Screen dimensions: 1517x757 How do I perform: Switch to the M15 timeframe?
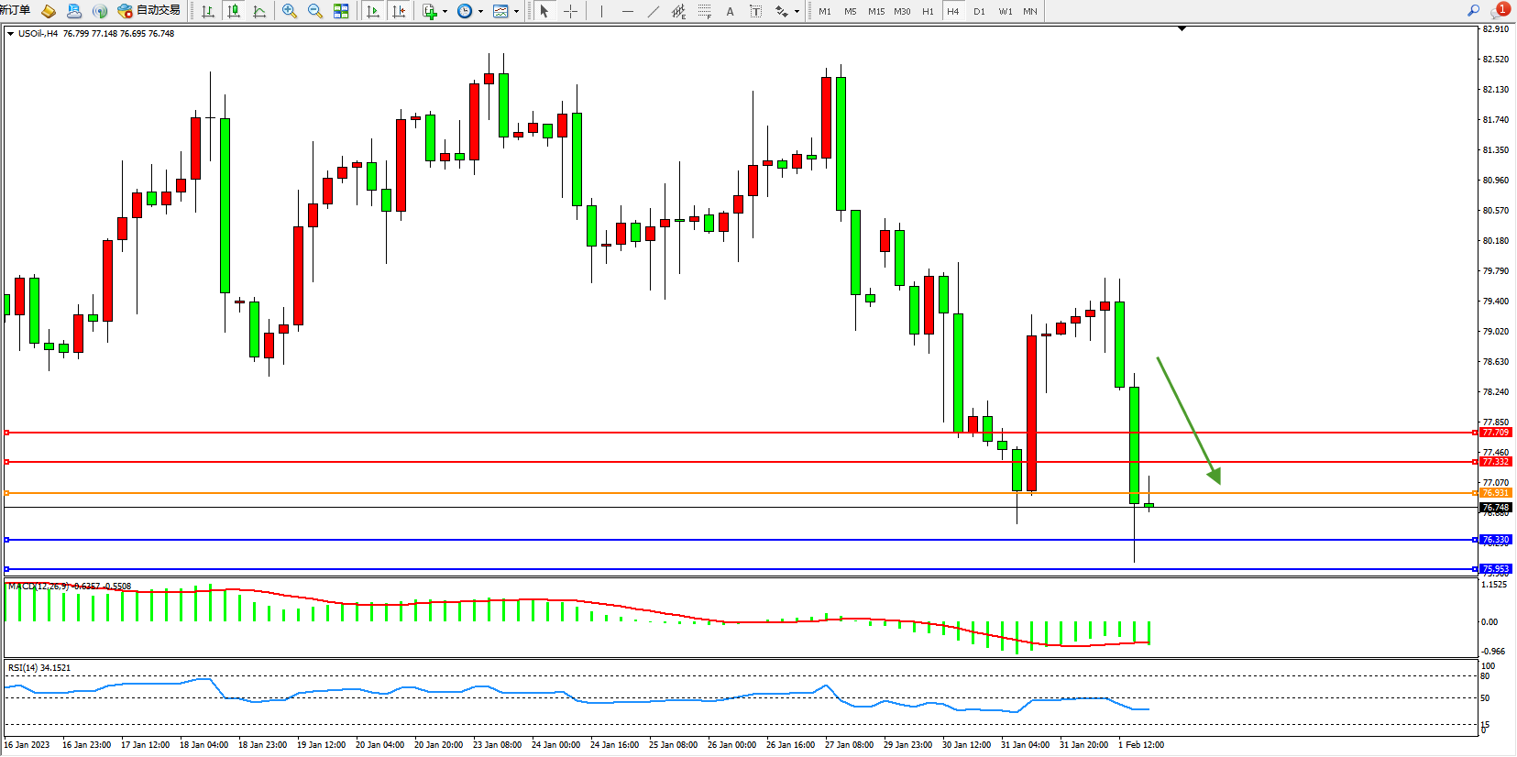[875, 11]
